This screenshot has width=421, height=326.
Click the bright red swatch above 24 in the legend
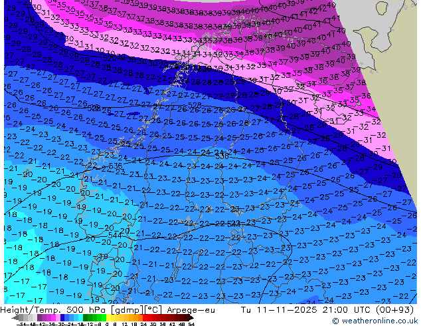tap(145, 318)
